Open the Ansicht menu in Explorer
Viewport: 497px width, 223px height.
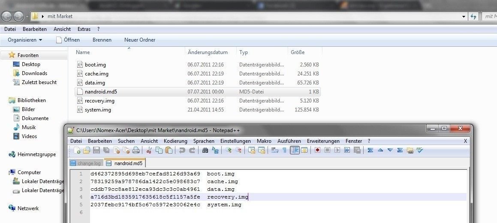pos(62,29)
